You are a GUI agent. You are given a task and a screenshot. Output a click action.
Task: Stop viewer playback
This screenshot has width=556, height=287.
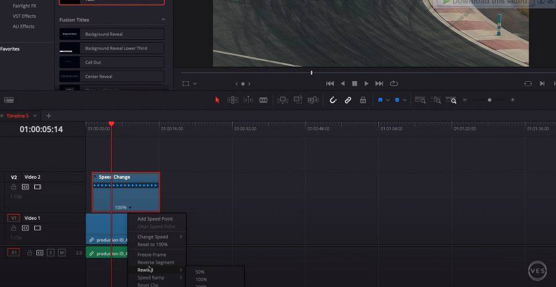click(x=354, y=84)
